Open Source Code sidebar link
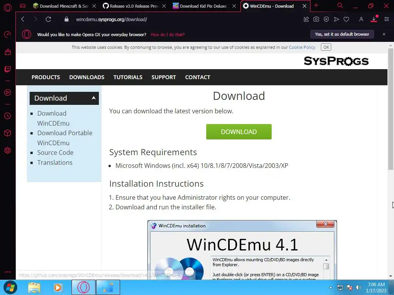Viewport: 394px width, 295px height. click(x=55, y=152)
